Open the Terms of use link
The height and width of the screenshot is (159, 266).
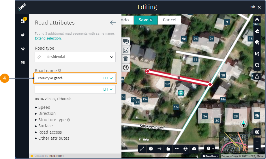click(229, 156)
